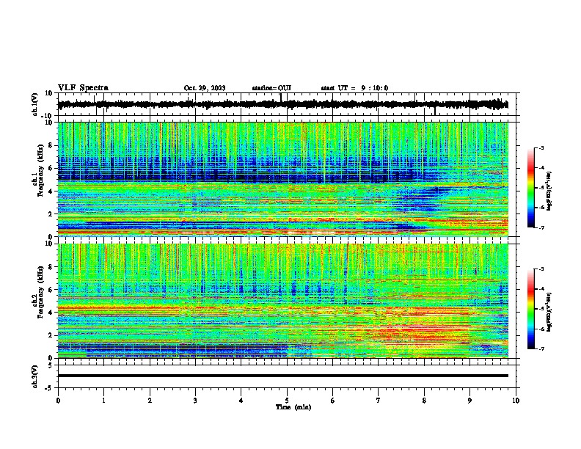Click the time axis tick label '10'
The height and width of the screenshot is (449, 581).
click(x=516, y=401)
